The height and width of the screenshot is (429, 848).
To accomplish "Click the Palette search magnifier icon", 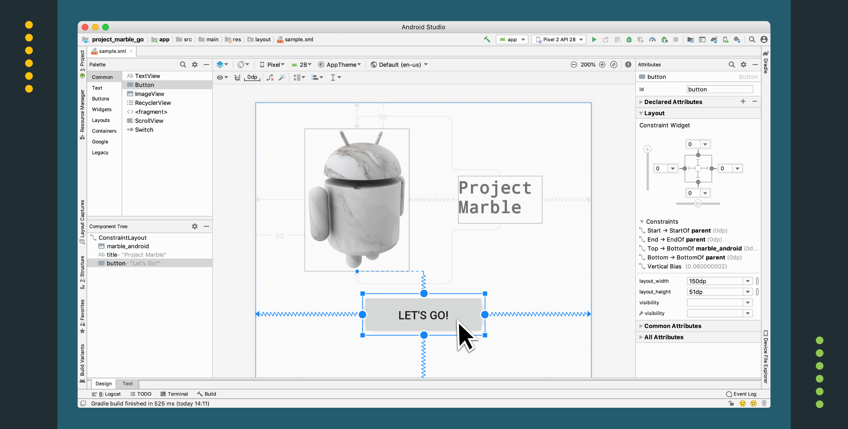I will [183, 65].
